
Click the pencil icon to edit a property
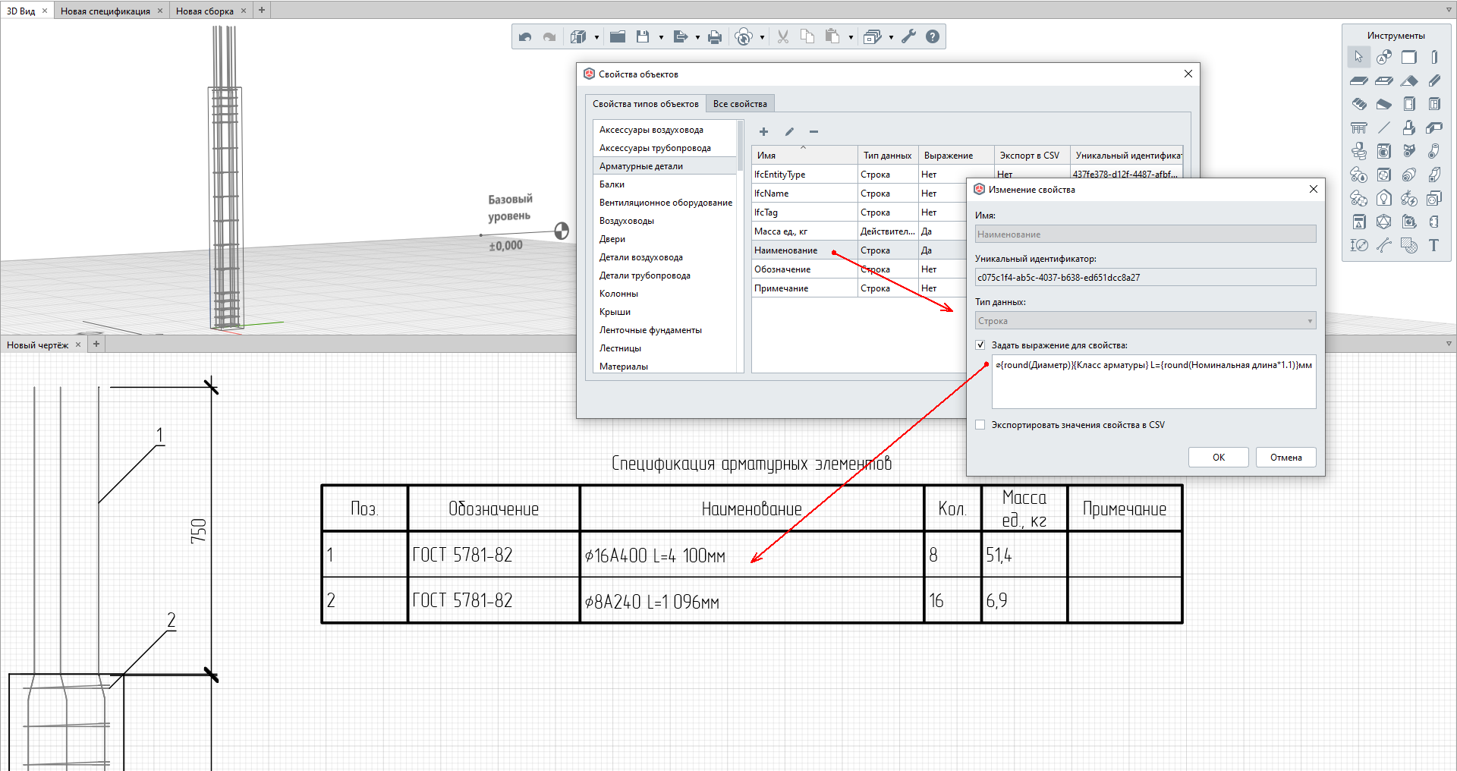point(789,131)
